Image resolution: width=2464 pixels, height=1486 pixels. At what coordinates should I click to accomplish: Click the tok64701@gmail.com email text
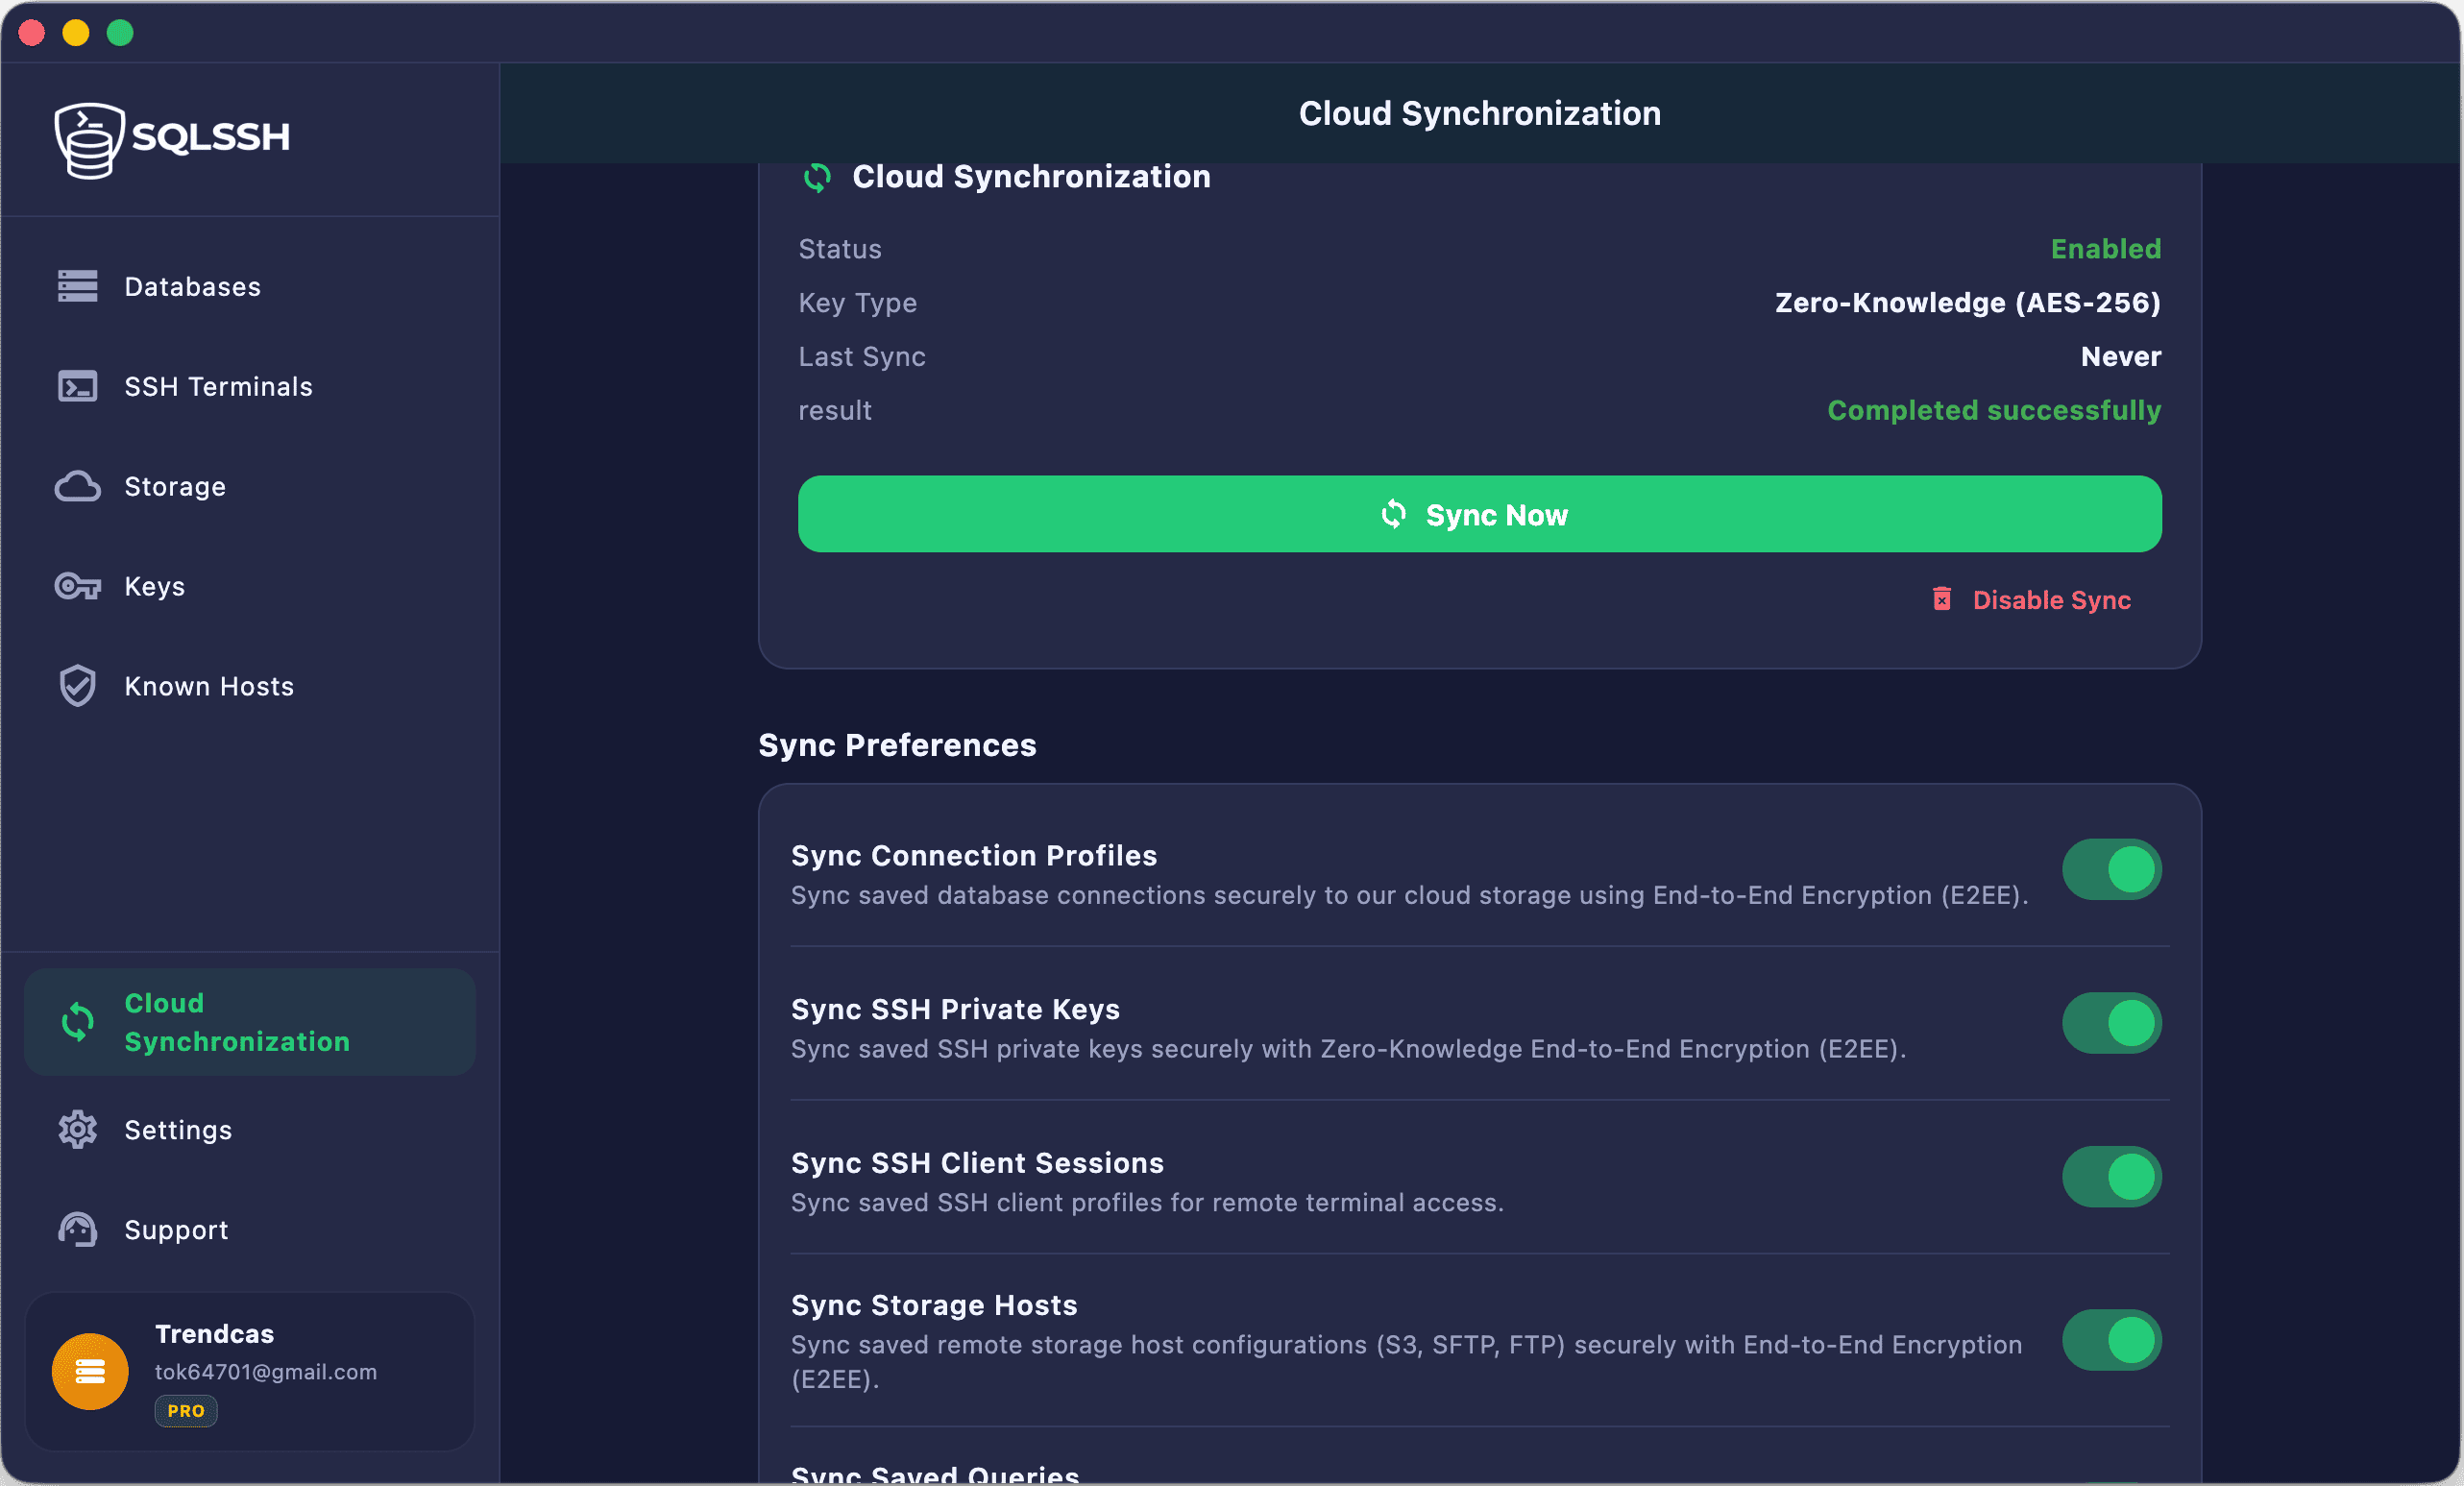(266, 1372)
